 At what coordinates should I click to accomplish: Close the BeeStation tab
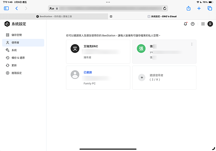point(111,17)
